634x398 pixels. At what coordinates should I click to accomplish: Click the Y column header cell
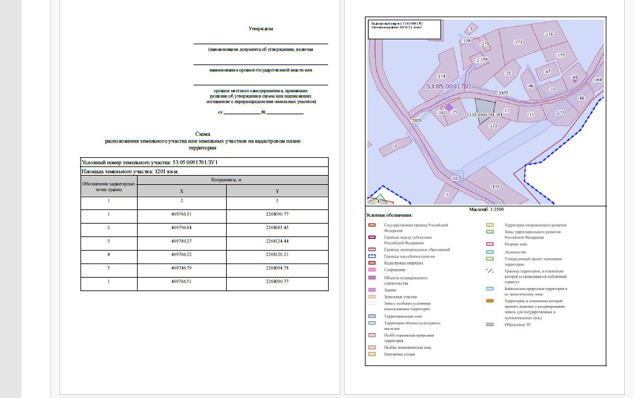tap(277, 191)
